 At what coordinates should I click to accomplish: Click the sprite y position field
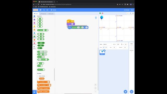[x=126, y=44]
